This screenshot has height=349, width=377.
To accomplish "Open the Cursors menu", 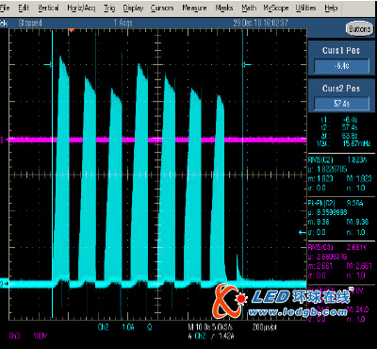I will tap(162, 8).
